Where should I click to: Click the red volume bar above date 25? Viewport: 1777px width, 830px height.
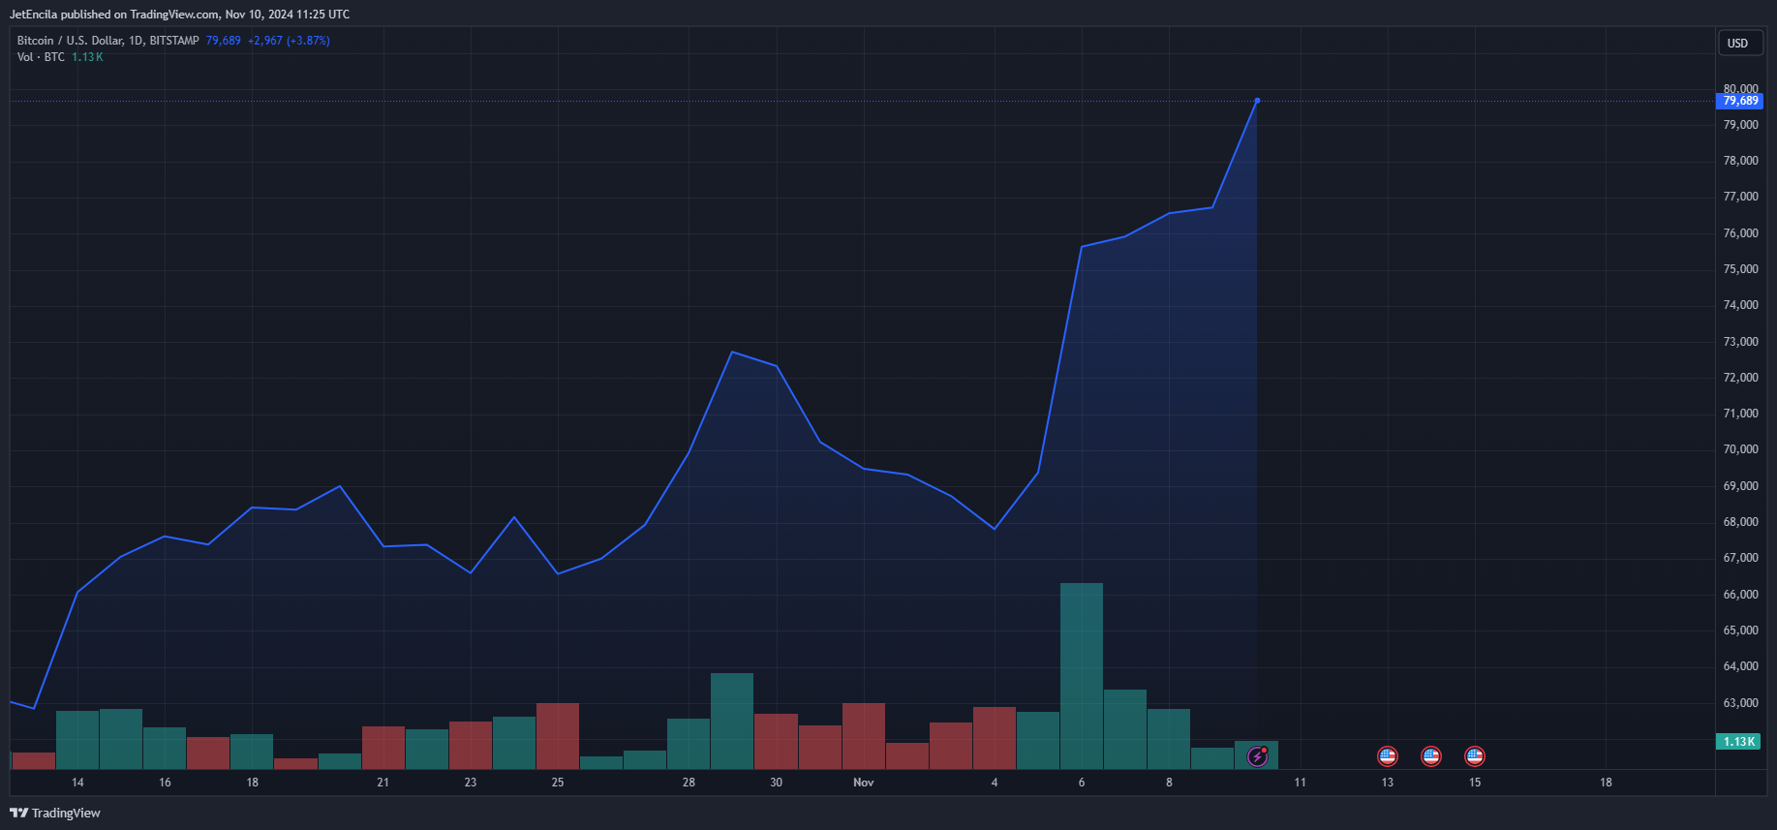pyautogui.click(x=558, y=736)
